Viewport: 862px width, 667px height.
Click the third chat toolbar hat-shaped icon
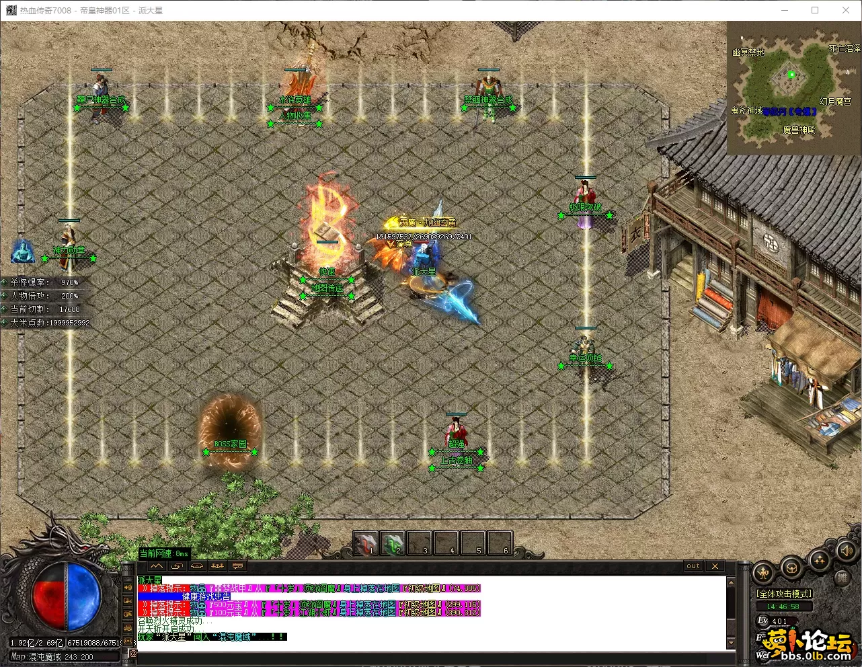click(x=197, y=566)
